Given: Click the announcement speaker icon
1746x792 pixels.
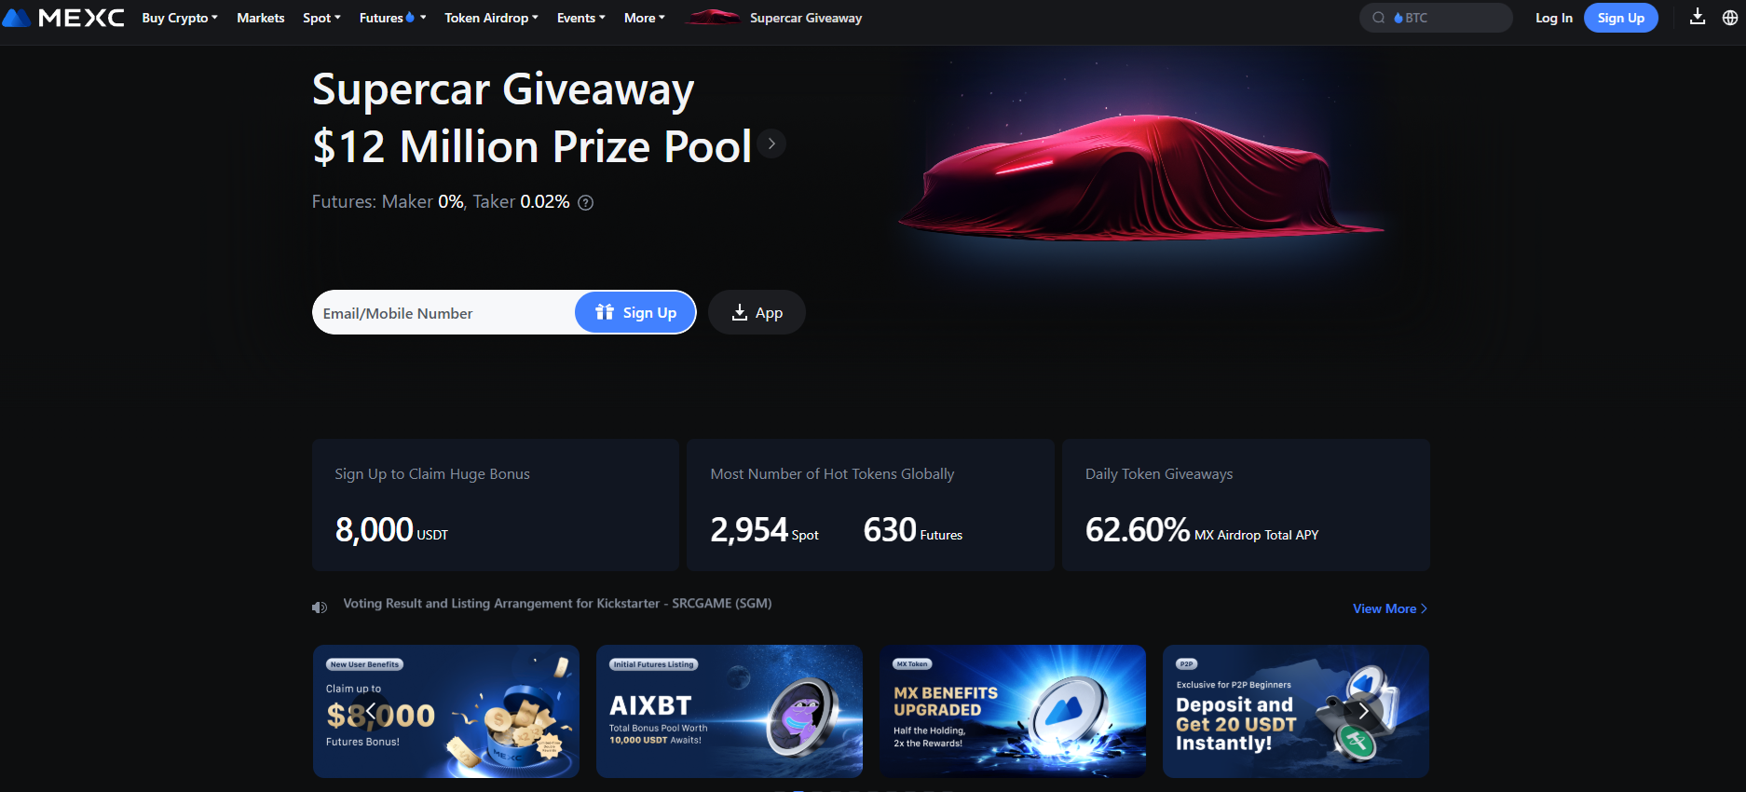Looking at the screenshot, I should click(x=320, y=608).
